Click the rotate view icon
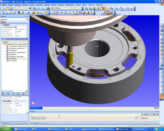Screen dimensions: 164x131 [x=94, y=8]
